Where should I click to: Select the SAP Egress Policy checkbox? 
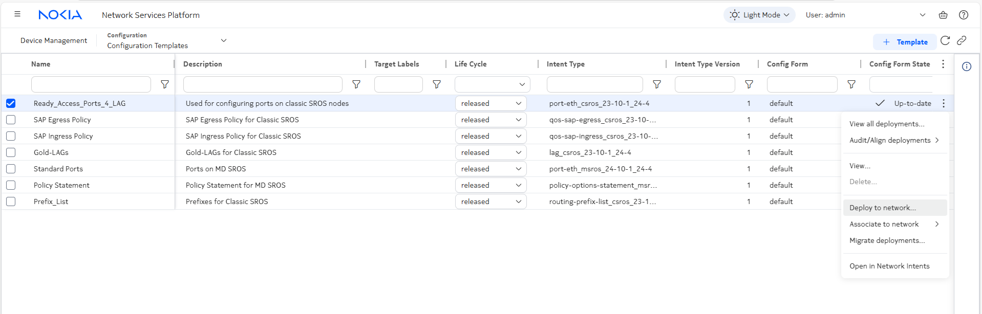11,120
